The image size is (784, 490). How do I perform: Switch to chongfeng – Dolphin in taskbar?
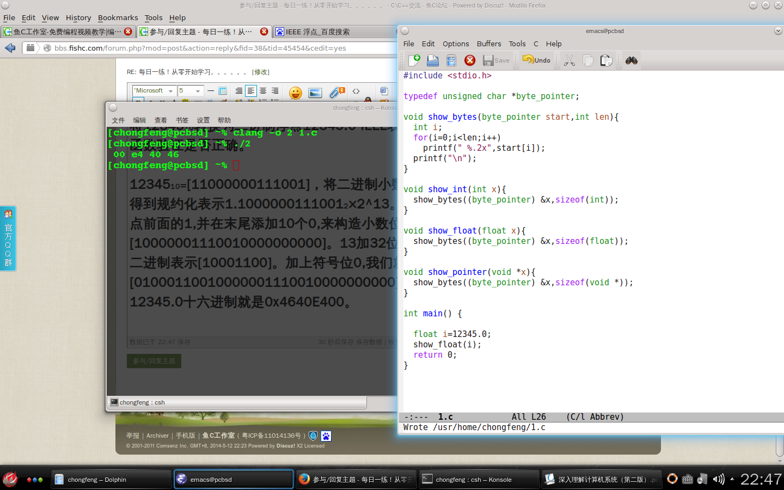112,480
